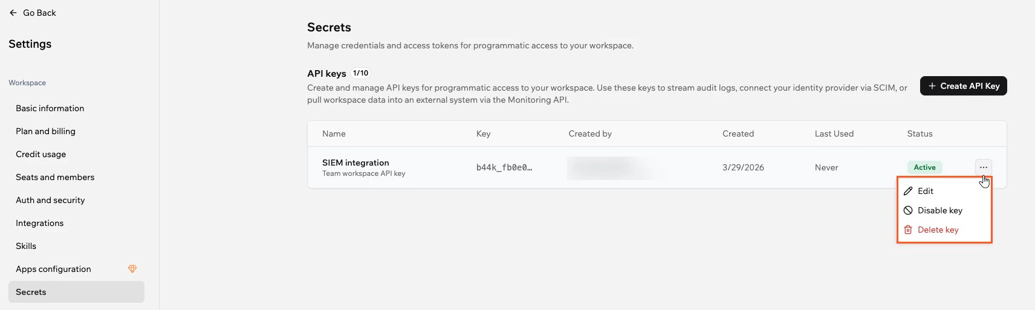Screen dimensions: 1035x310
Task: Click the Secrets page heading
Action: coord(329,27)
